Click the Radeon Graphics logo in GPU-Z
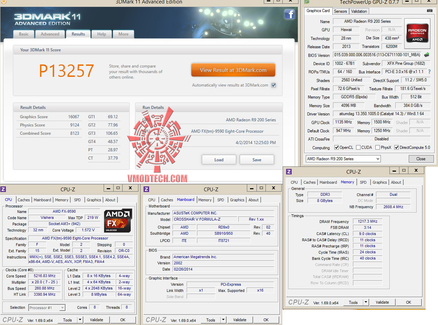This screenshot has height=325, width=438. click(x=417, y=33)
